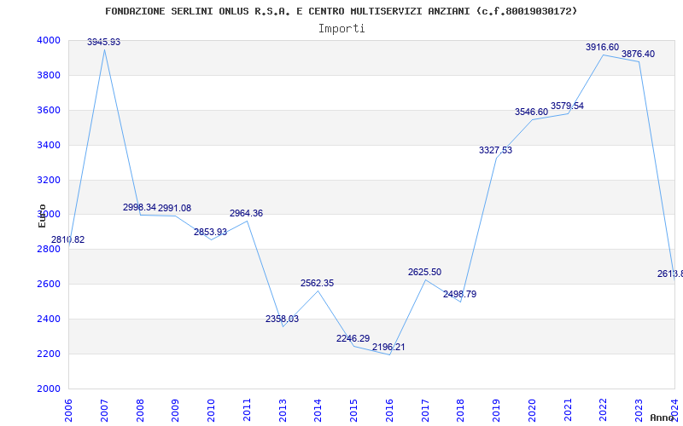683x426 pixels.
Task: Click the x-axis year 2015
Action: (353, 411)
